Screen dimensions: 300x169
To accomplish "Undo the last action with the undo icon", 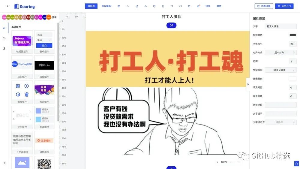I will pos(172,6).
